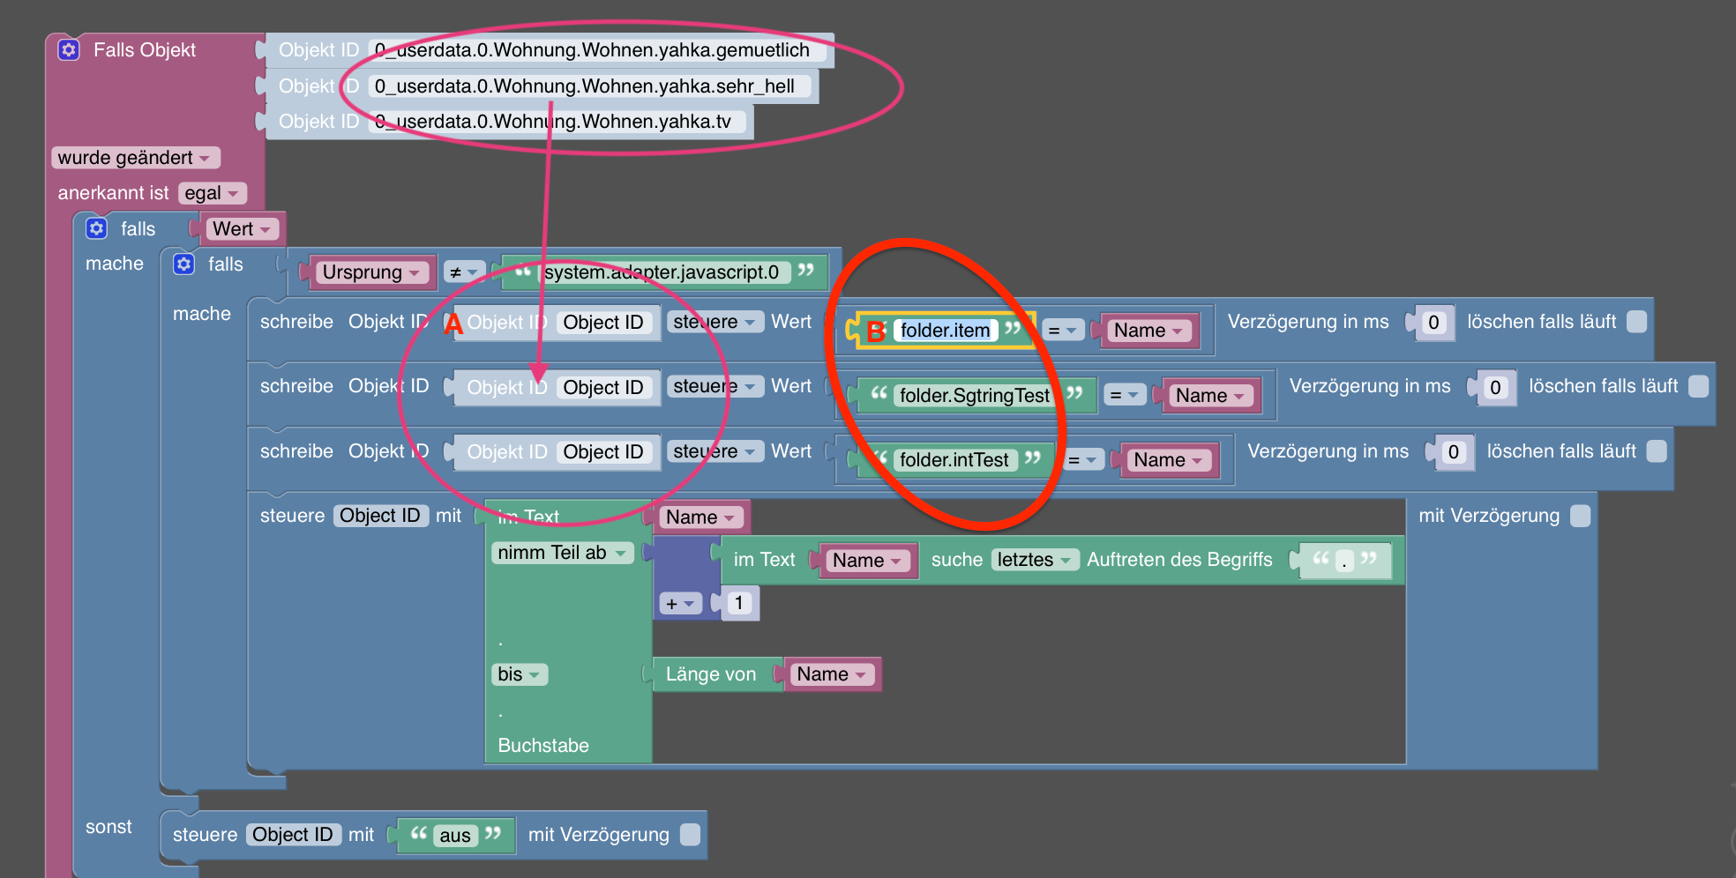The image size is (1736, 878).
Task: Select the letztes occurrence dropdown
Action: point(1035,560)
